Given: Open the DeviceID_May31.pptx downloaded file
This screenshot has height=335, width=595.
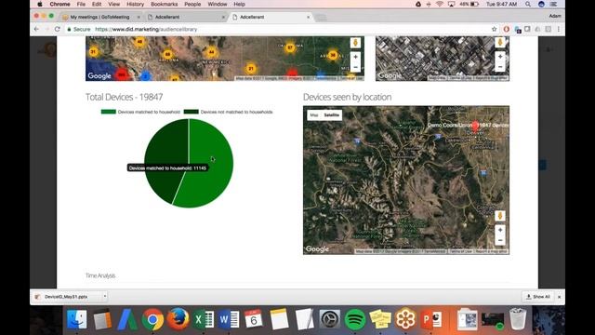Looking at the screenshot, I should click(x=66, y=297).
